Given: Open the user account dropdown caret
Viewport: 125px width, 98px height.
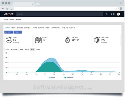Looking at the screenshot, I should click(x=121, y=14).
